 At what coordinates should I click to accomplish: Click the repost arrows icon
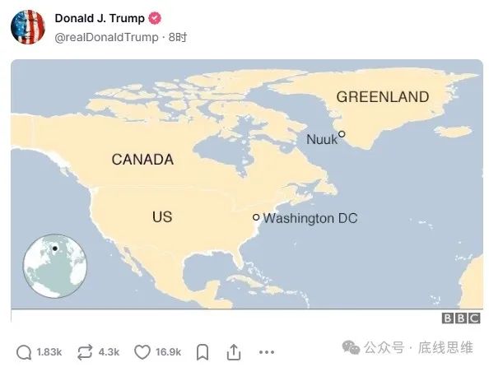(x=85, y=352)
